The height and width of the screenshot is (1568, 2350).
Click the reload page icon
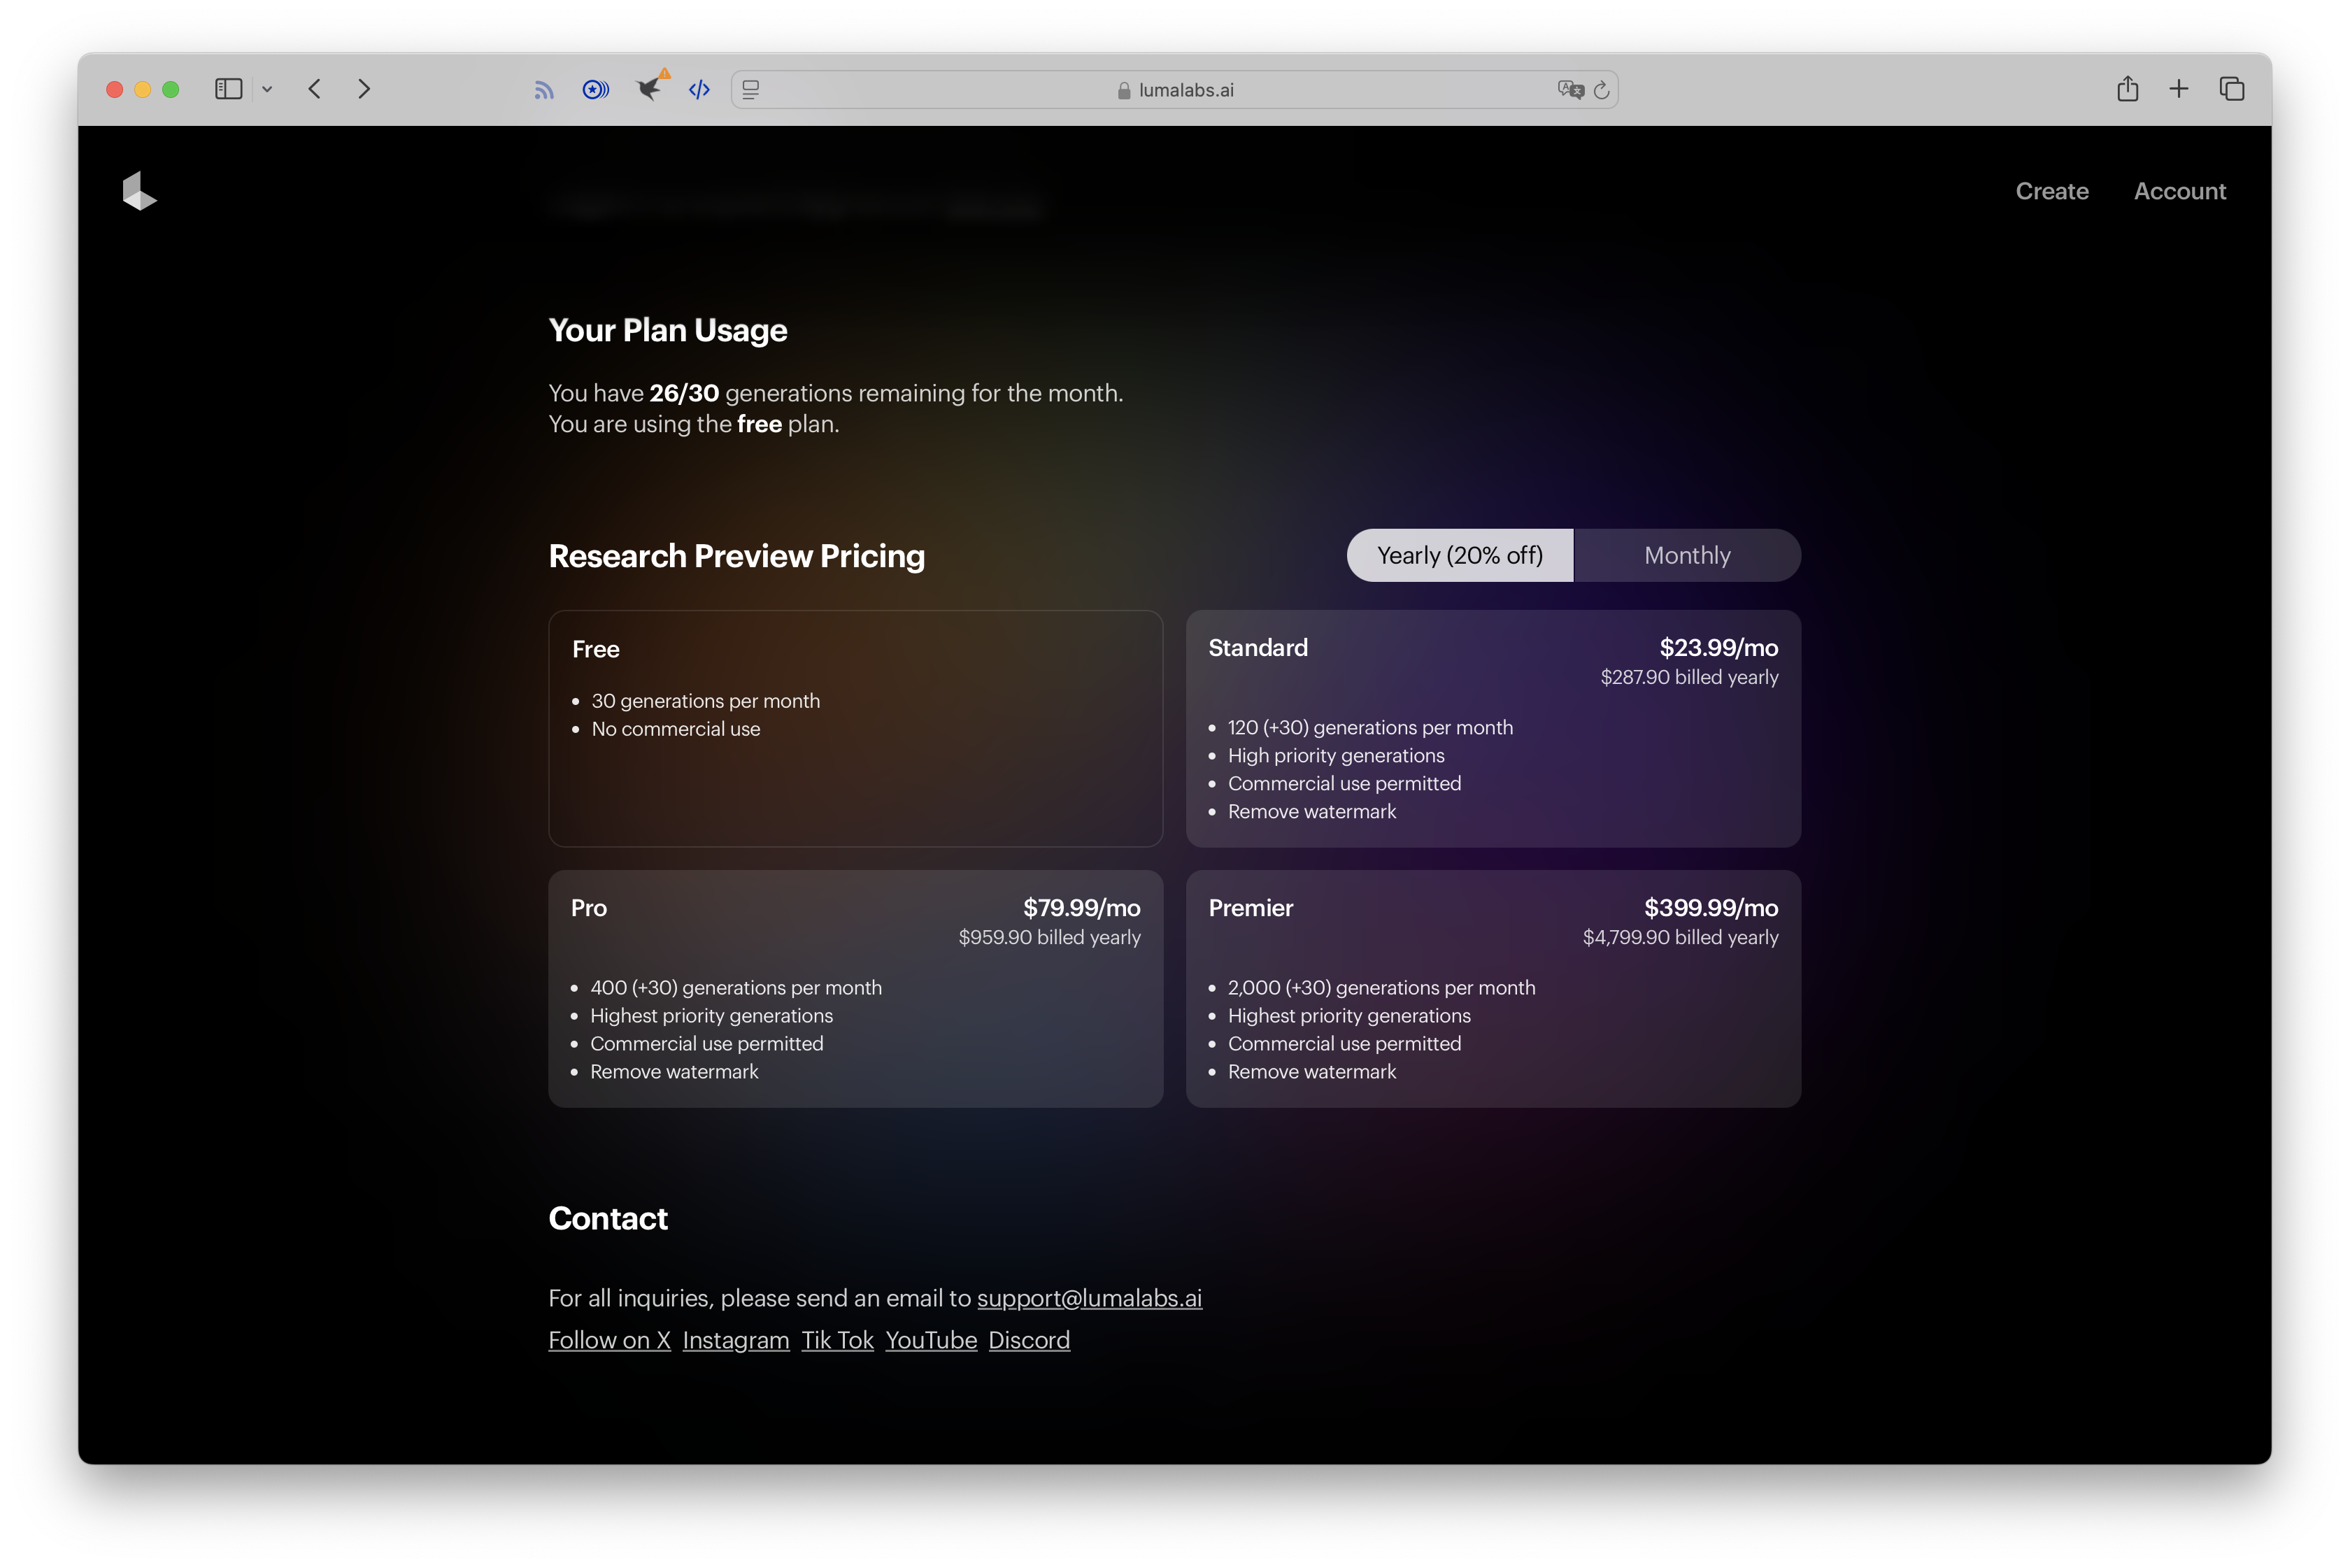coord(1601,90)
